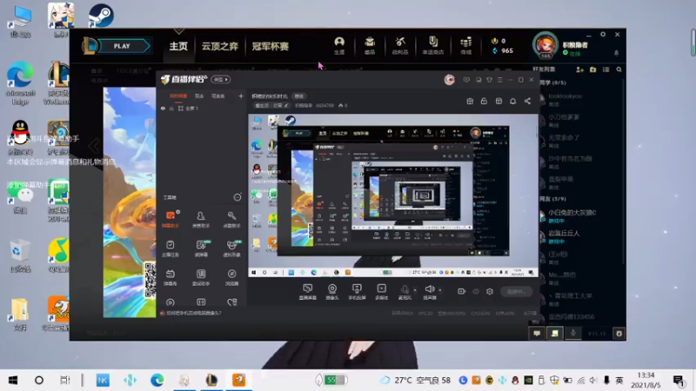Open the 藏品 collection icon in League client

point(370,46)
